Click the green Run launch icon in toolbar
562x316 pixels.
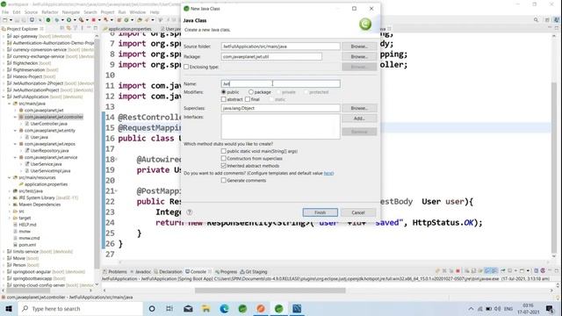click(x=68, y=20)
